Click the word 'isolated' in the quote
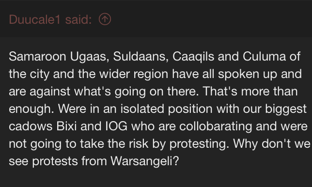The image size is (312, 187). click(x=142, y=109)
